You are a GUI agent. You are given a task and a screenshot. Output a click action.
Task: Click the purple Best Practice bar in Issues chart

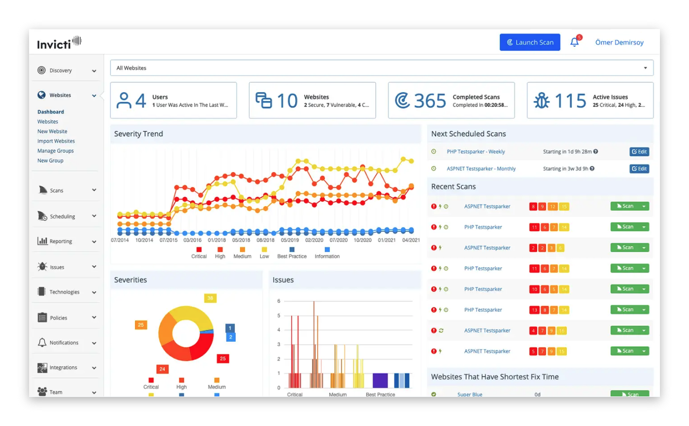click(380, 380)
